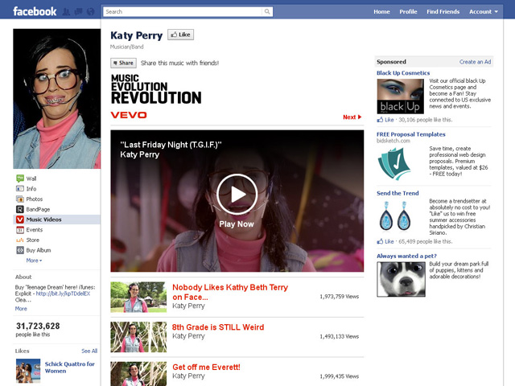The height and width of the screenshot is (386, 515).
Task: Click puppy image in pet ad
Action: [401, 279]
